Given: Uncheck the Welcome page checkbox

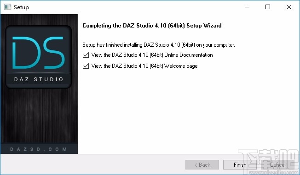Looking at the screenshot, I should pyautogui.click(x=86, y=66).
